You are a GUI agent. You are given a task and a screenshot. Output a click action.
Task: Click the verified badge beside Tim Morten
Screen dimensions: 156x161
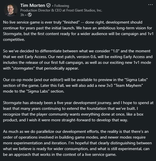pos(48,5)
